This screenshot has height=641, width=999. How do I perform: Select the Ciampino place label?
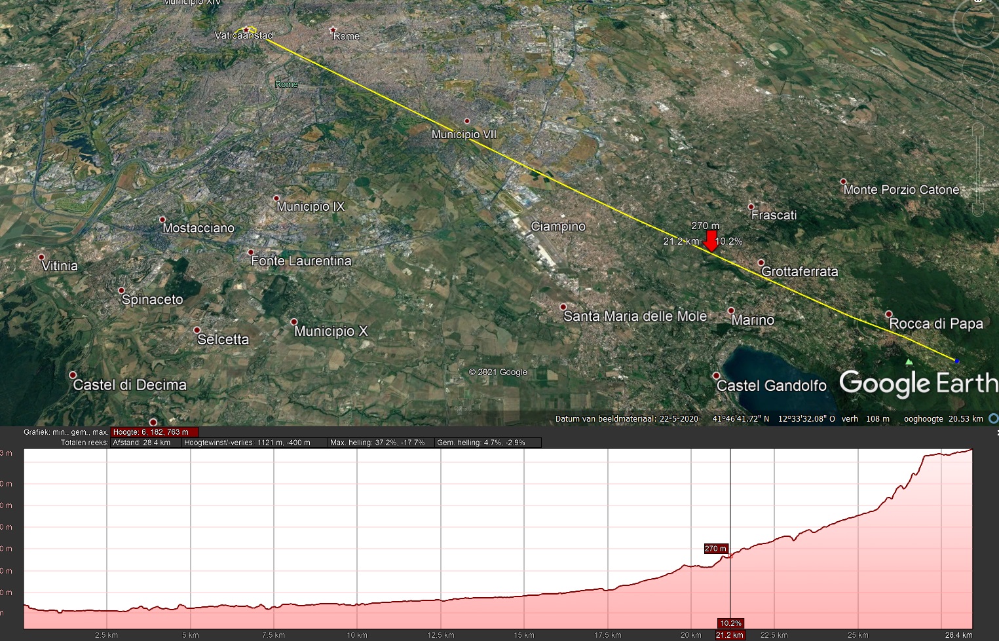click(557, 227)
